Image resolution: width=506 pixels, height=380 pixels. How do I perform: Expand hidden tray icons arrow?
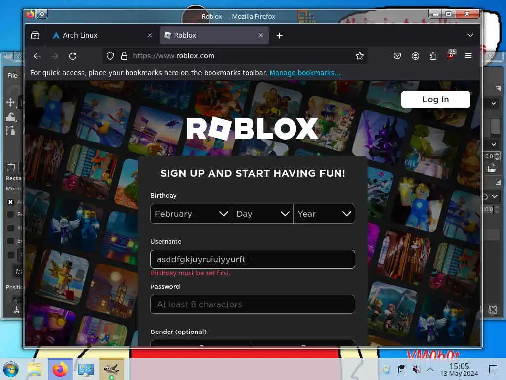click(430, 369)
